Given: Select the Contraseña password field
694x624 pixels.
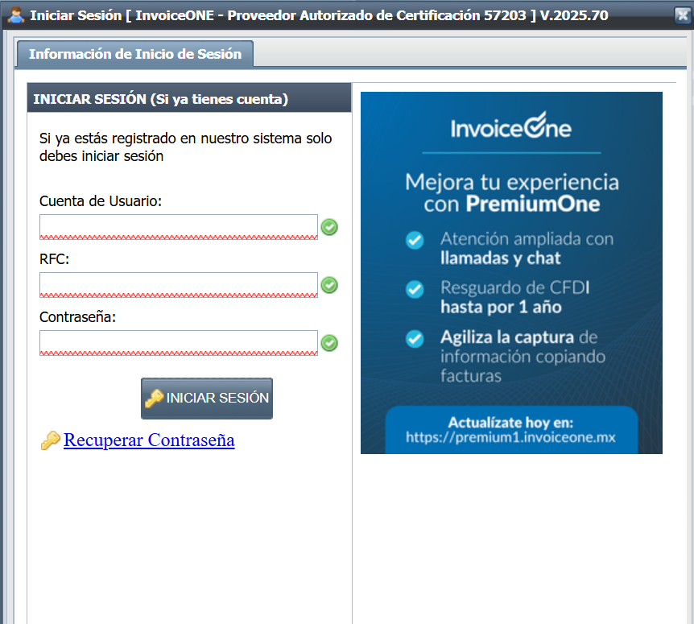Looking at the screenshot, I should 178,343.
